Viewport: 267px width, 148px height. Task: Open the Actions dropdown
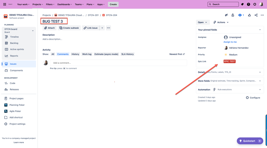pos(221,22)
